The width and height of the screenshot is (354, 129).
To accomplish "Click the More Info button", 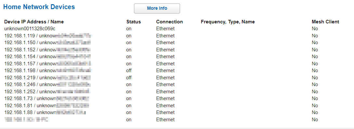I will click(157, 8).
